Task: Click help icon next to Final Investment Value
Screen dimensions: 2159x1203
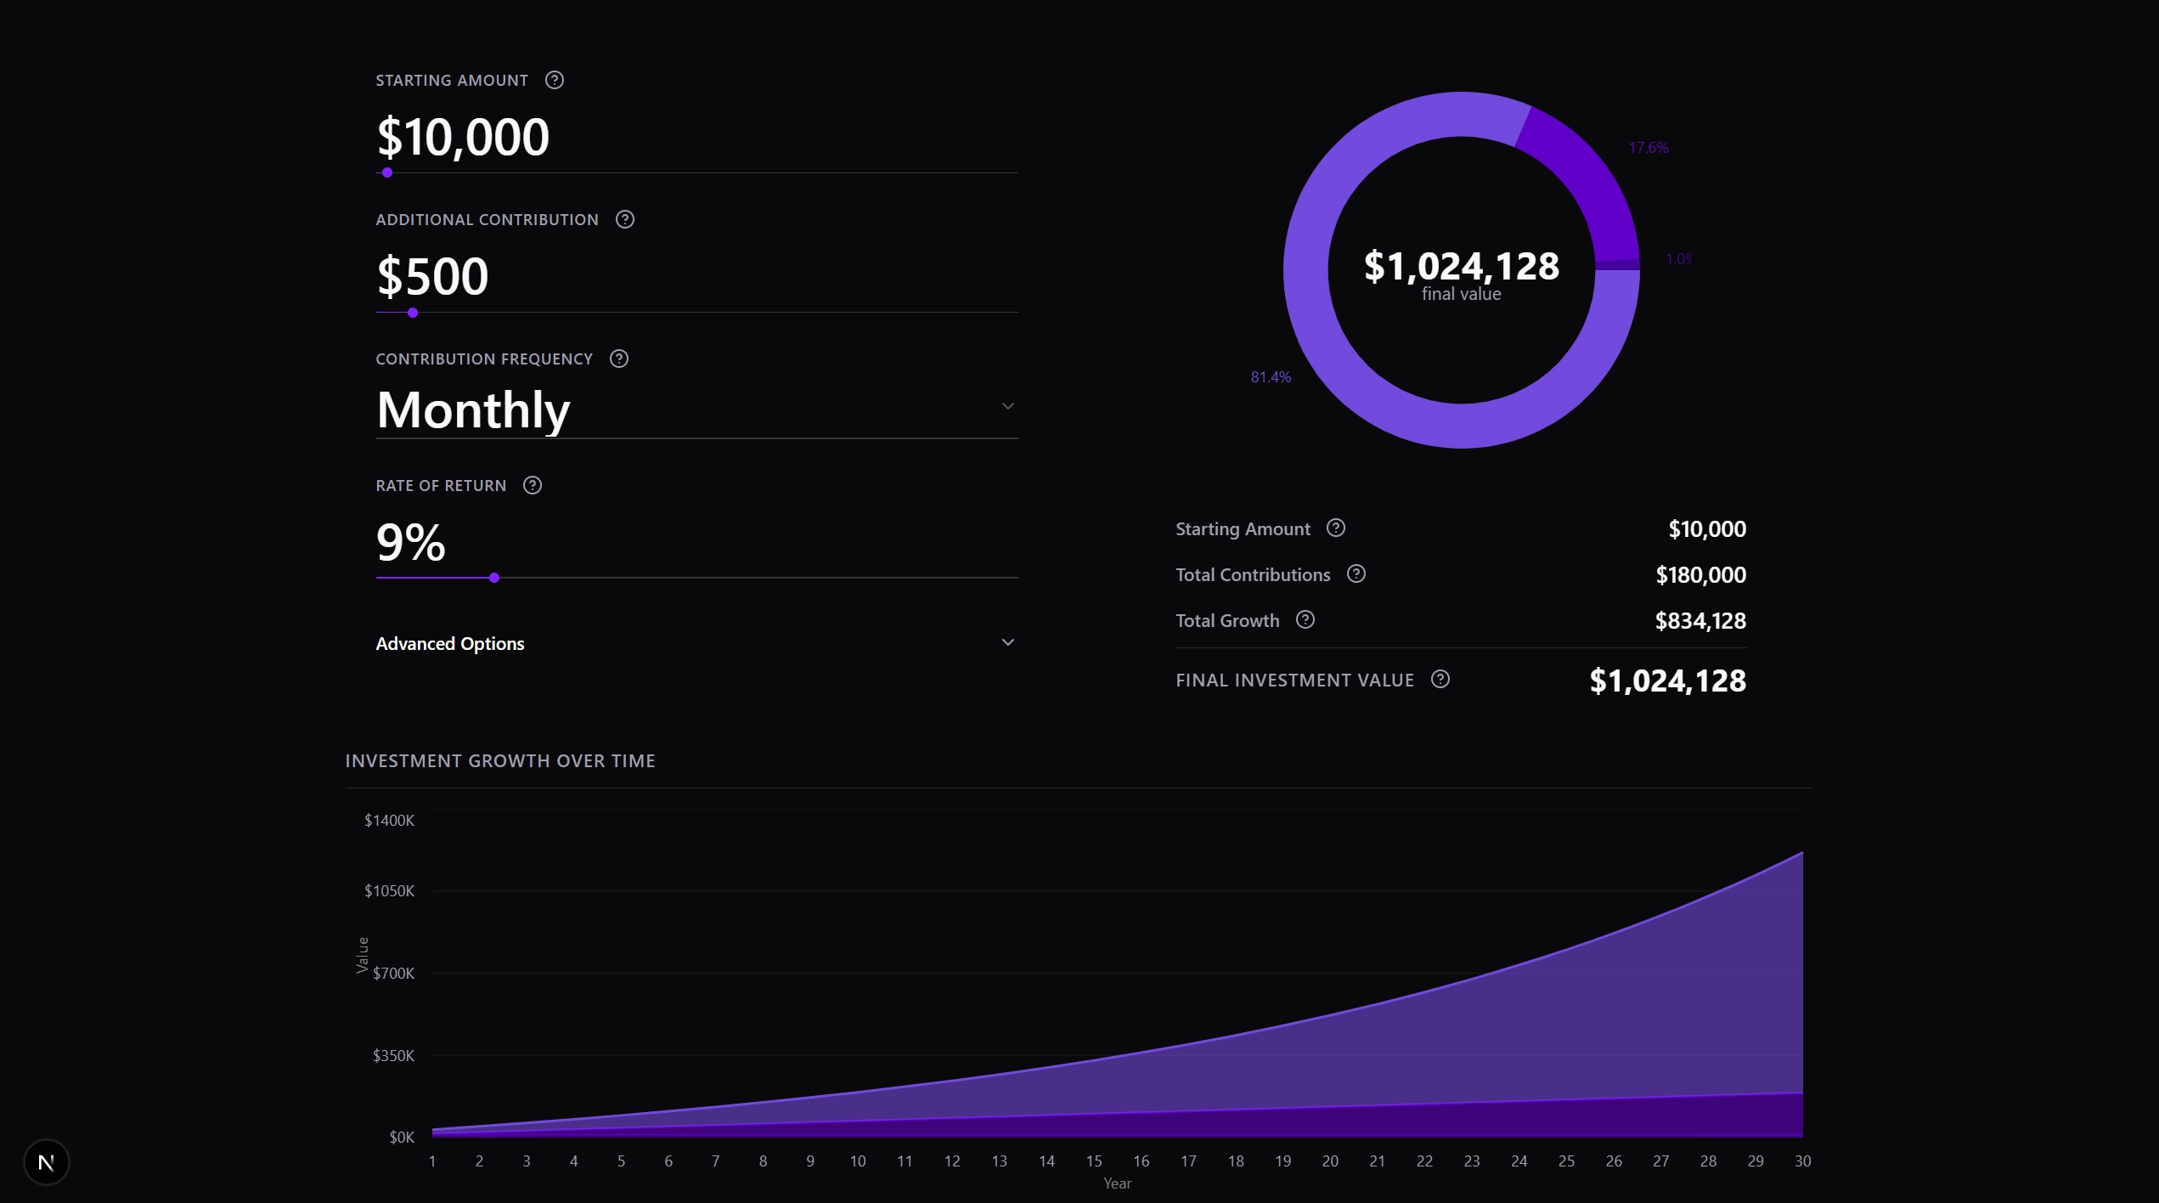Action: coord(1440,680)
